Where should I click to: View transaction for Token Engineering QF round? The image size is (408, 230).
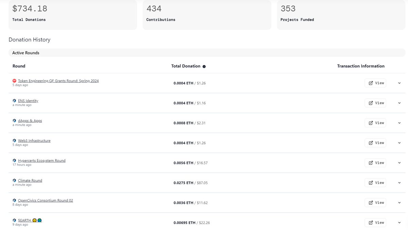click(x=375, y=83)
